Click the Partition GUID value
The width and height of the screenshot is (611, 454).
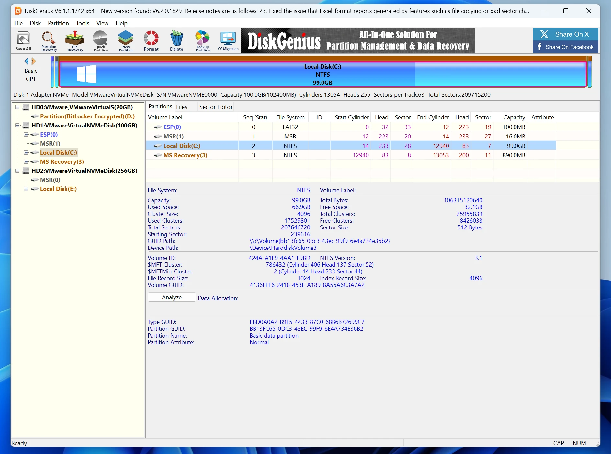point(306,328)
